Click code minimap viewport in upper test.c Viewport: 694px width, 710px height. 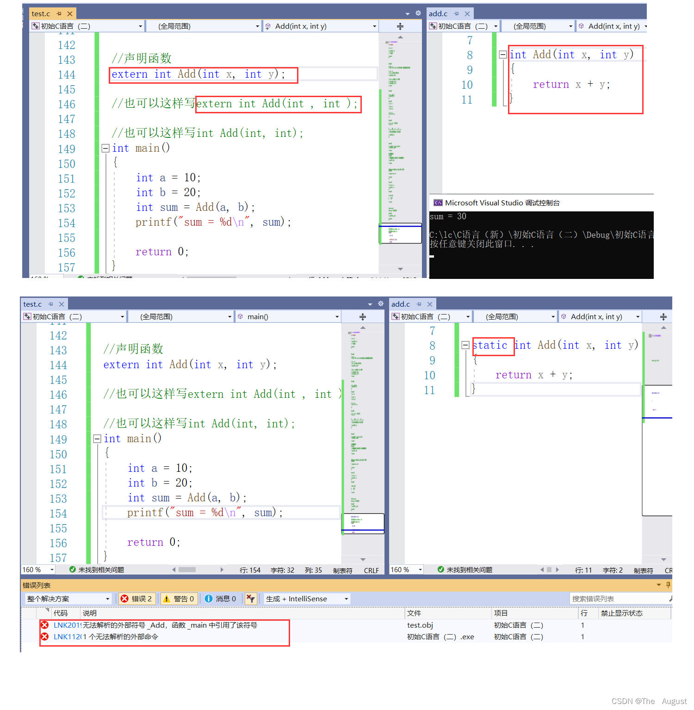[x=400, y=233]
